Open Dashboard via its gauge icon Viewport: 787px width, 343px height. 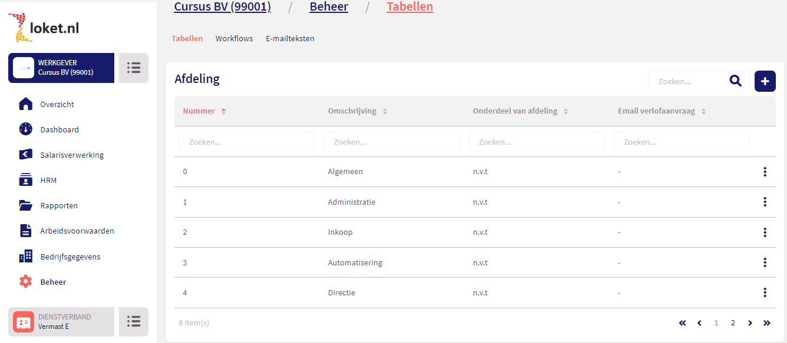[x=25, y=129]
